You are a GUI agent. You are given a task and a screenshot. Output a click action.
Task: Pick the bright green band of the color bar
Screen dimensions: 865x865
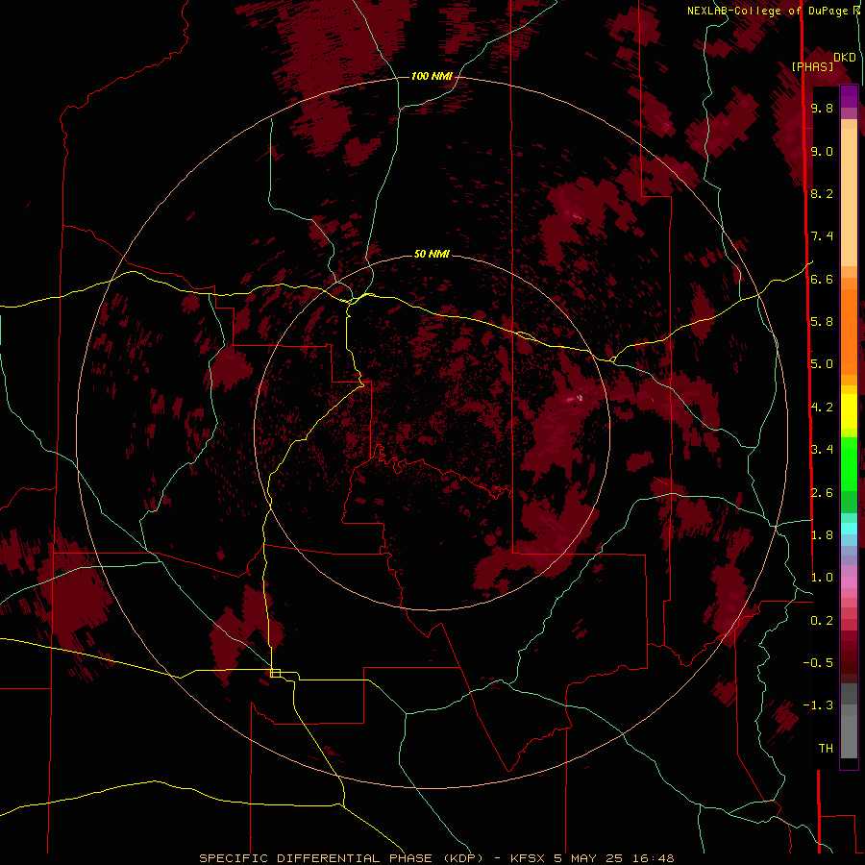click(x=849, y=464)
